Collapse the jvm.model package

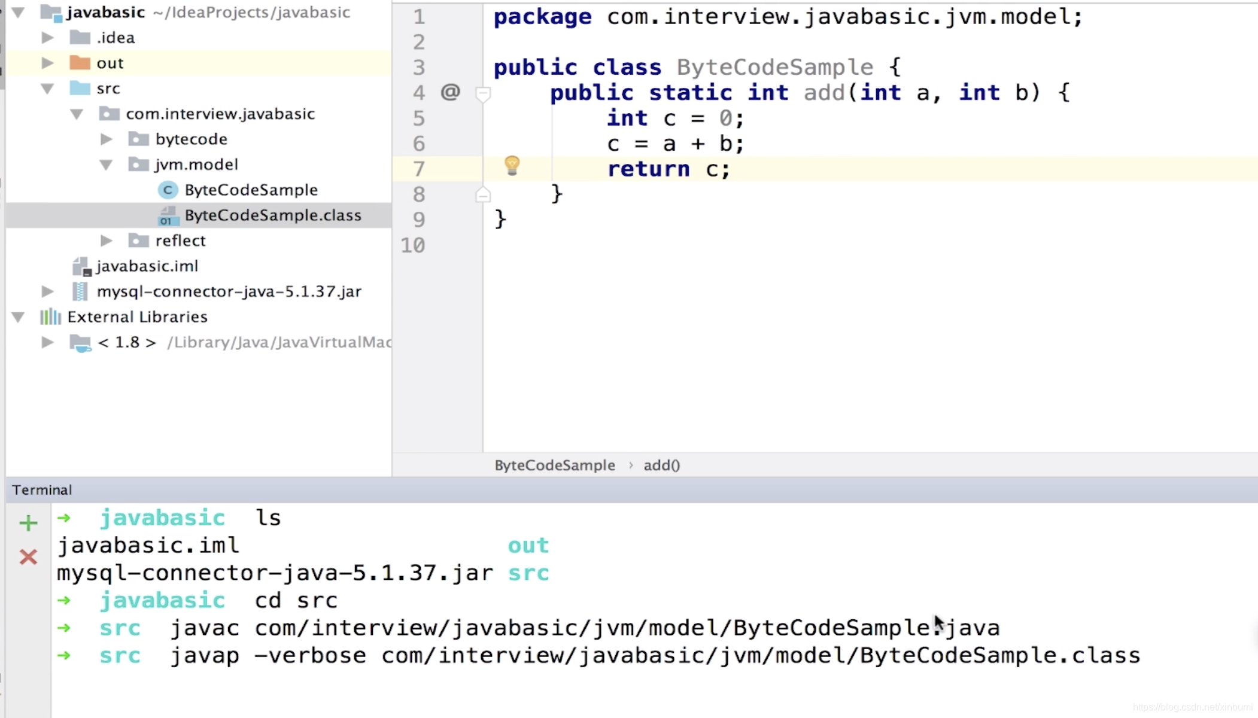[106, 165]
